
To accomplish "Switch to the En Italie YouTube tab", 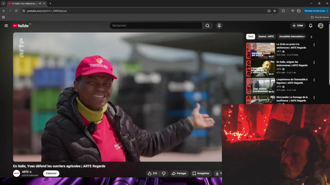I will (x=24, y=4).
